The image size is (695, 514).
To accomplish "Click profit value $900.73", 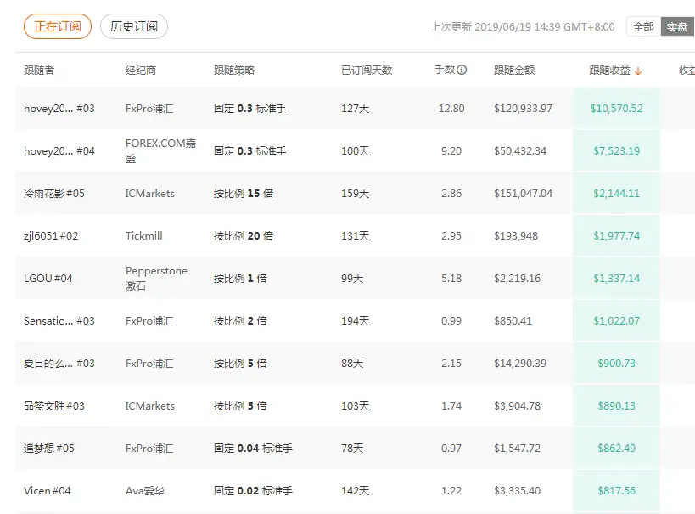I will tap(617, 364).
